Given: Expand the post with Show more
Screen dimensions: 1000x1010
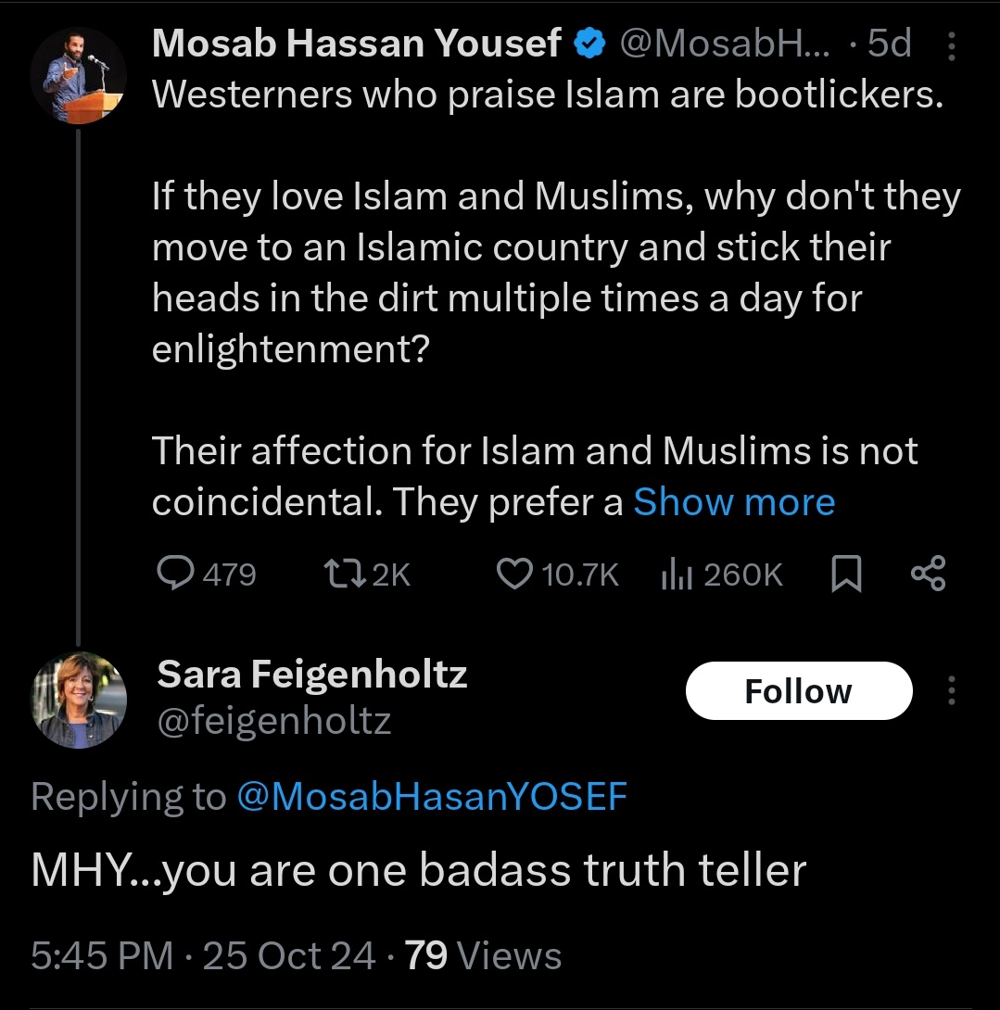Looking at the screenshot, I should pyautogui.click(x=734, y=502).
